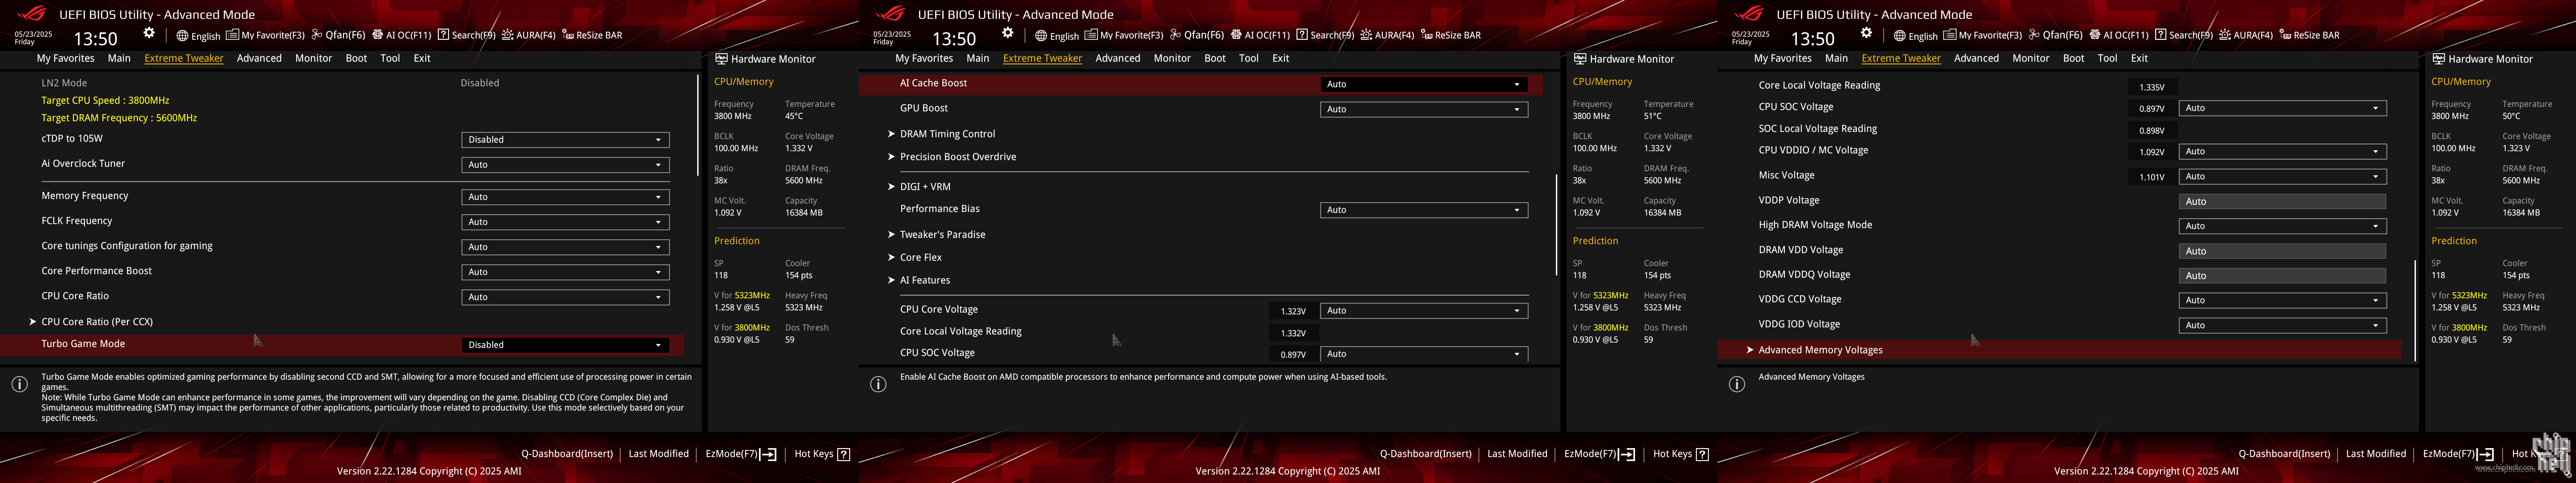This screenshot has width=2576, height=483.
Task: Open My Favorite(F3) in the right screen
Action: (1982, 35)
